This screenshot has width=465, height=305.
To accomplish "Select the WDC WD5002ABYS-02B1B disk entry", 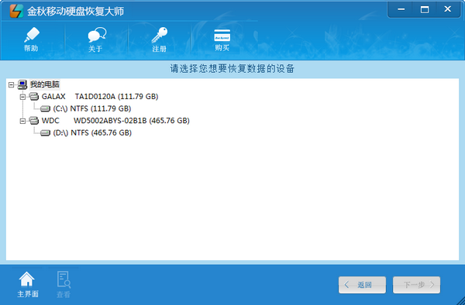I will (115, 121).
